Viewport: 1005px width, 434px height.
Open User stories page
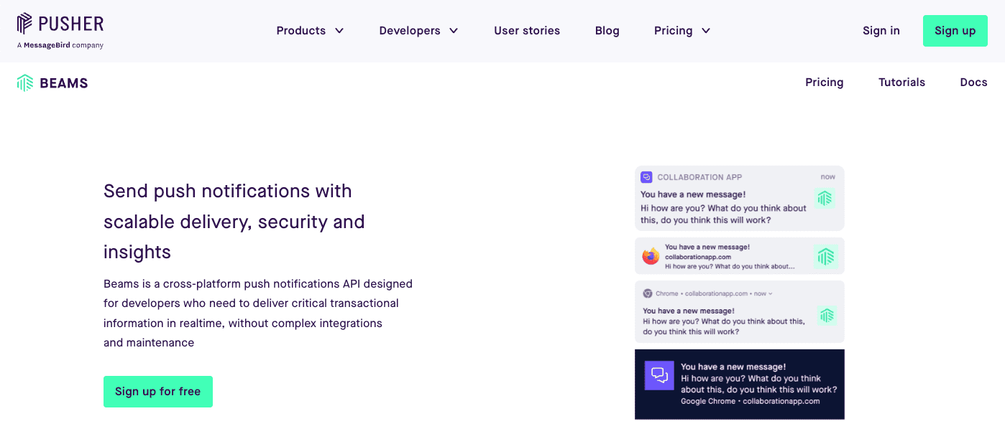click(x=527, y=31)
